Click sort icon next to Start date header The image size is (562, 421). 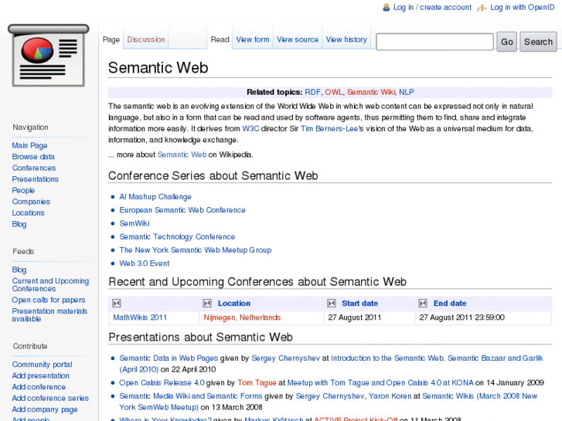pyautogui.click(x=332, y=304)
